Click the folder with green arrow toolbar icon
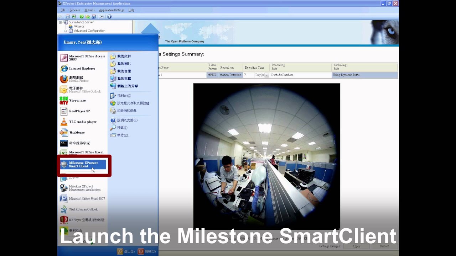 (x=88, y=16)
